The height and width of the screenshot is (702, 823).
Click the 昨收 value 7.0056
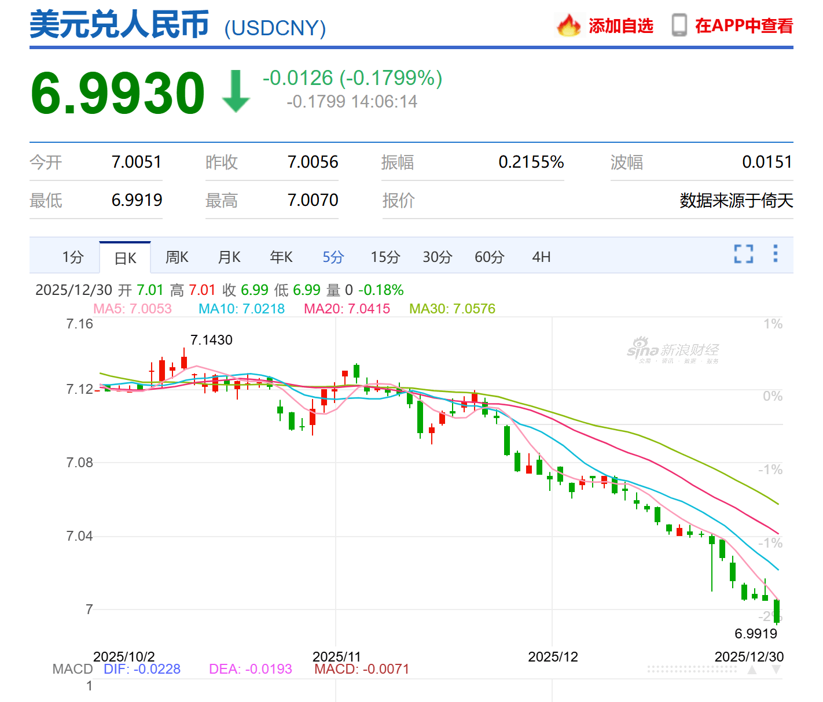[313, 162]
